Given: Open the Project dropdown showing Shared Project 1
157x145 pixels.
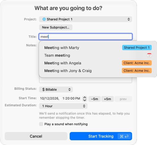Looking at the screenshot, I should 86,19.
